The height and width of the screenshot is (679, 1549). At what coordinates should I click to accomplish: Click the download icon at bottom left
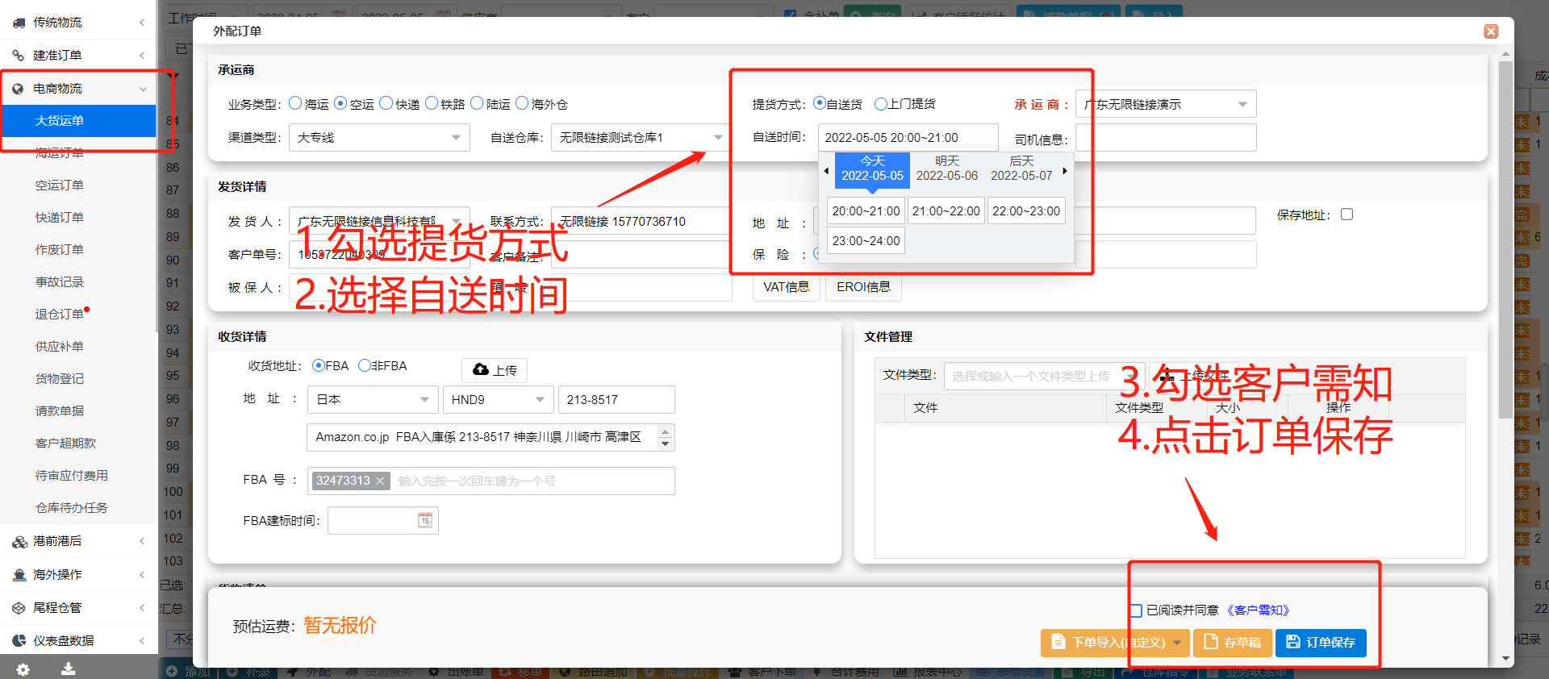[69, 669]
